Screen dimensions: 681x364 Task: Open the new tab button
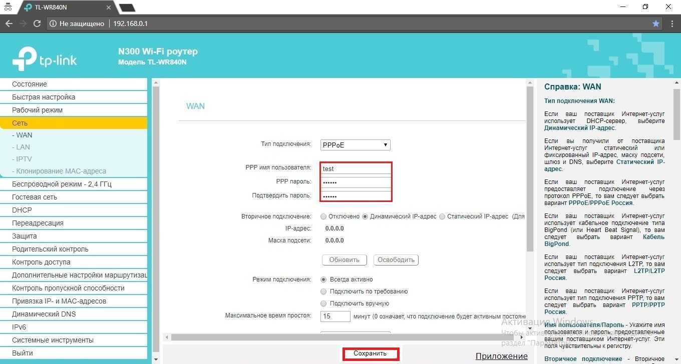(127, 7)
